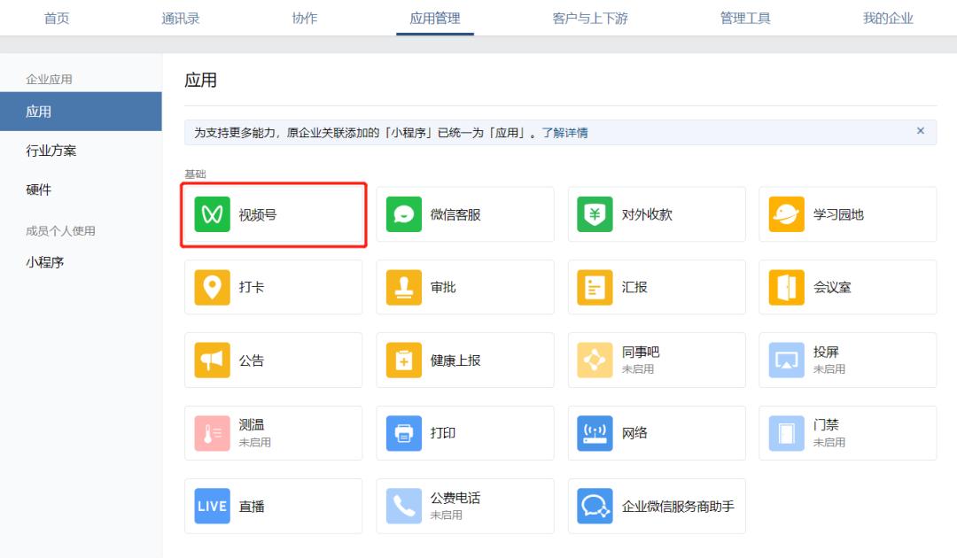Open the 打印 printing app
957x558 pixels.
click(x=464, y=432)
